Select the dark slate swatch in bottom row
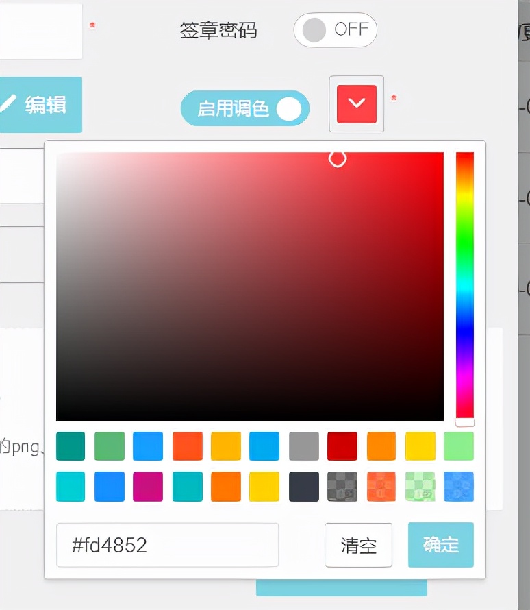Screen dimensions: 530x610 [304, 487]
